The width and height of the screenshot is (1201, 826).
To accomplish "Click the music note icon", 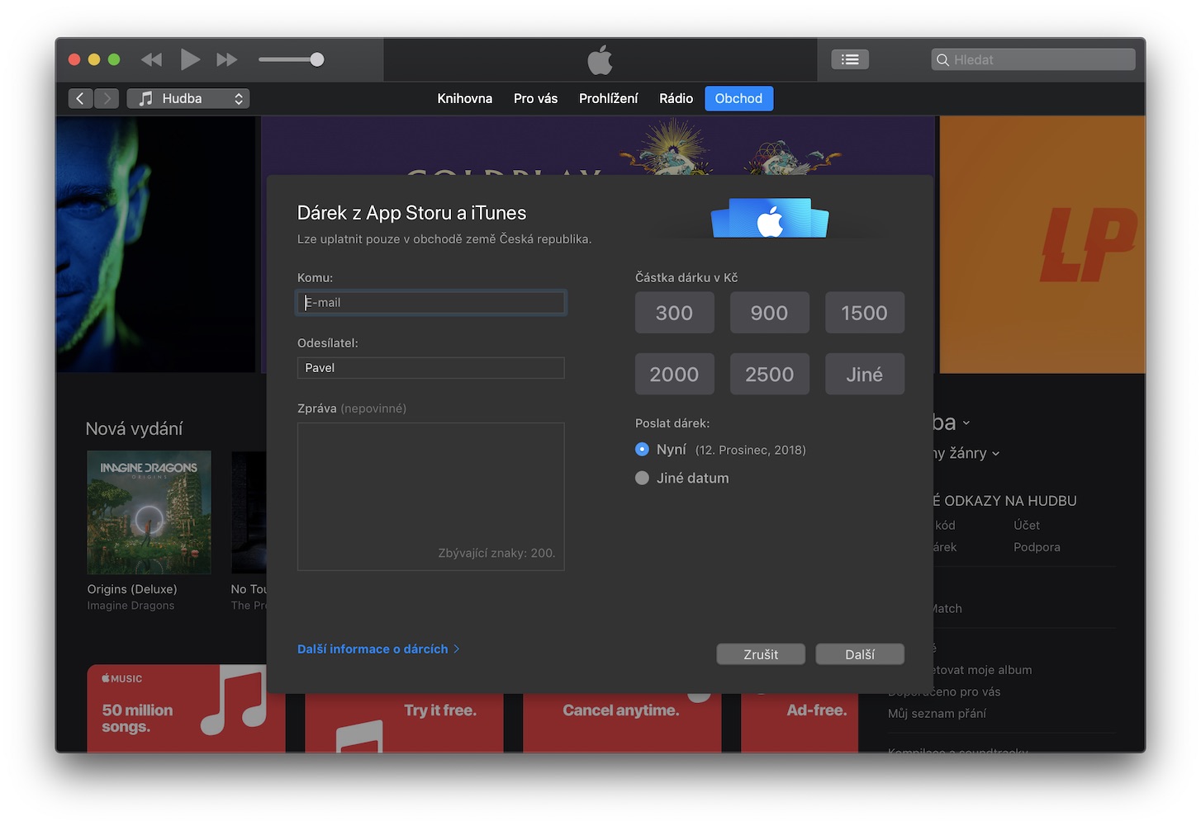I will point(145,98).
